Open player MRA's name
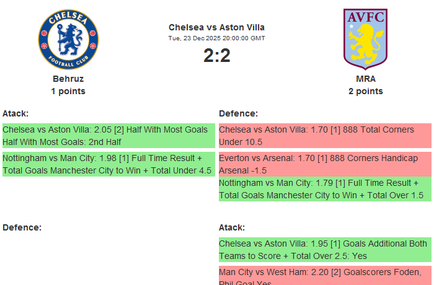The image size is (434, 285). coord(366,79)
